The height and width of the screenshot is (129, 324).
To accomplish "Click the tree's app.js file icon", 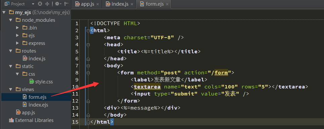I will click(18, 113).
